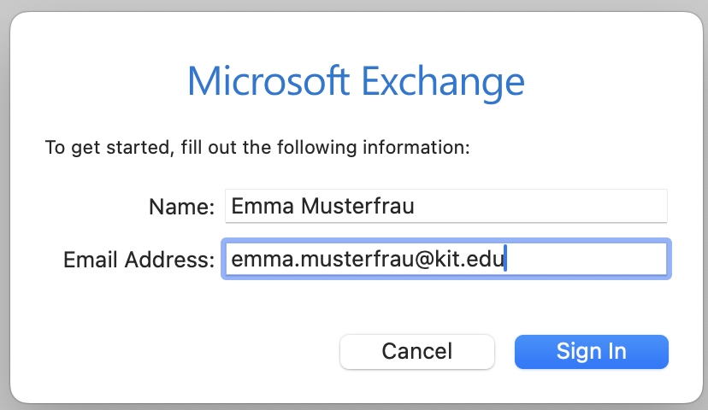The height and width of the screenshot is (410, 708).
Task: Click the Sign In button
Action: (x=591, y=351)
